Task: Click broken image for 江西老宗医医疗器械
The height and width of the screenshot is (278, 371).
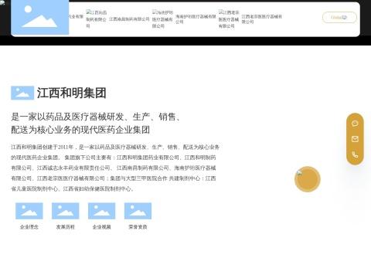Action: point(229,19)
